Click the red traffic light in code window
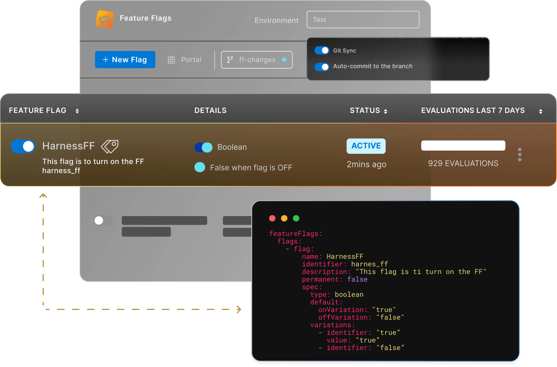This screenshot has width=557, height=367. pyautogui.click(x=272, y=218)
